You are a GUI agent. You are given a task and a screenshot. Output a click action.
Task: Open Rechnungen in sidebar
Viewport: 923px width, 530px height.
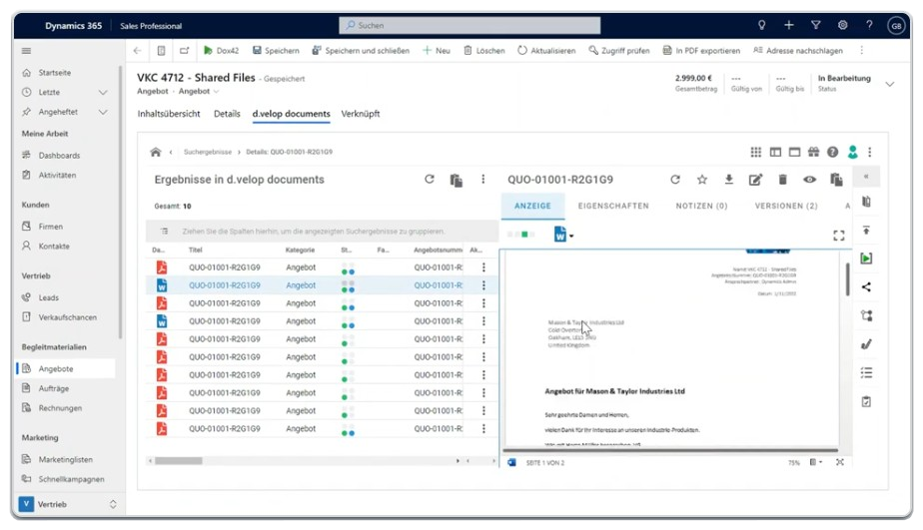(60, 408)
